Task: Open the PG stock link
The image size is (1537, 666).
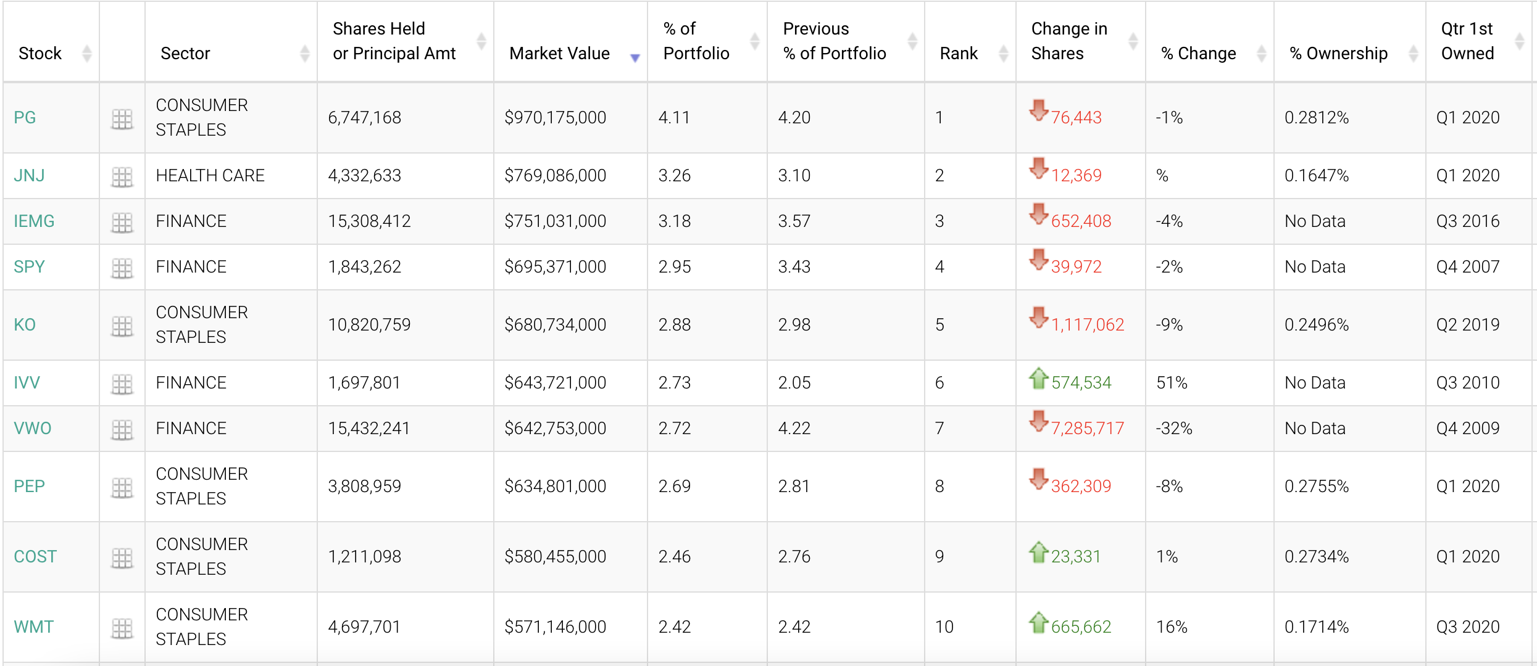Action: [x=25, y=117]
